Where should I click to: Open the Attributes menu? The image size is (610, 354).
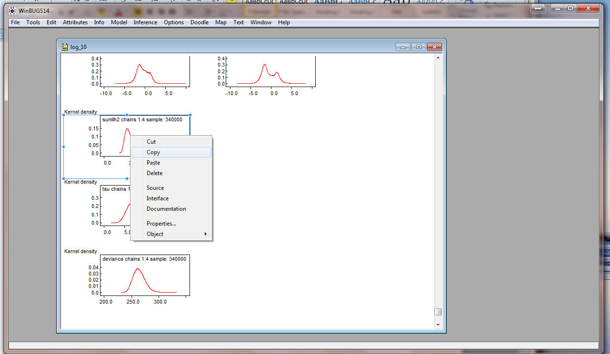[75, 22]
